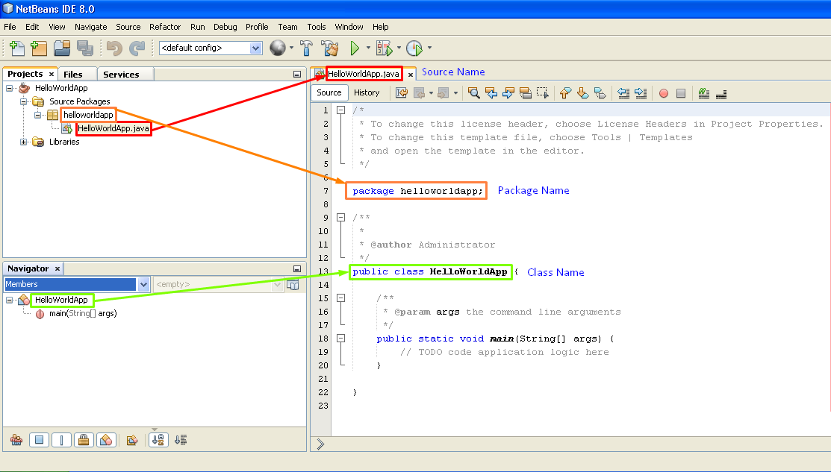The image size is (831, 472).
Task: Click the Undo arrow icon
Action: pyautogui.click(x=114, y=48)
